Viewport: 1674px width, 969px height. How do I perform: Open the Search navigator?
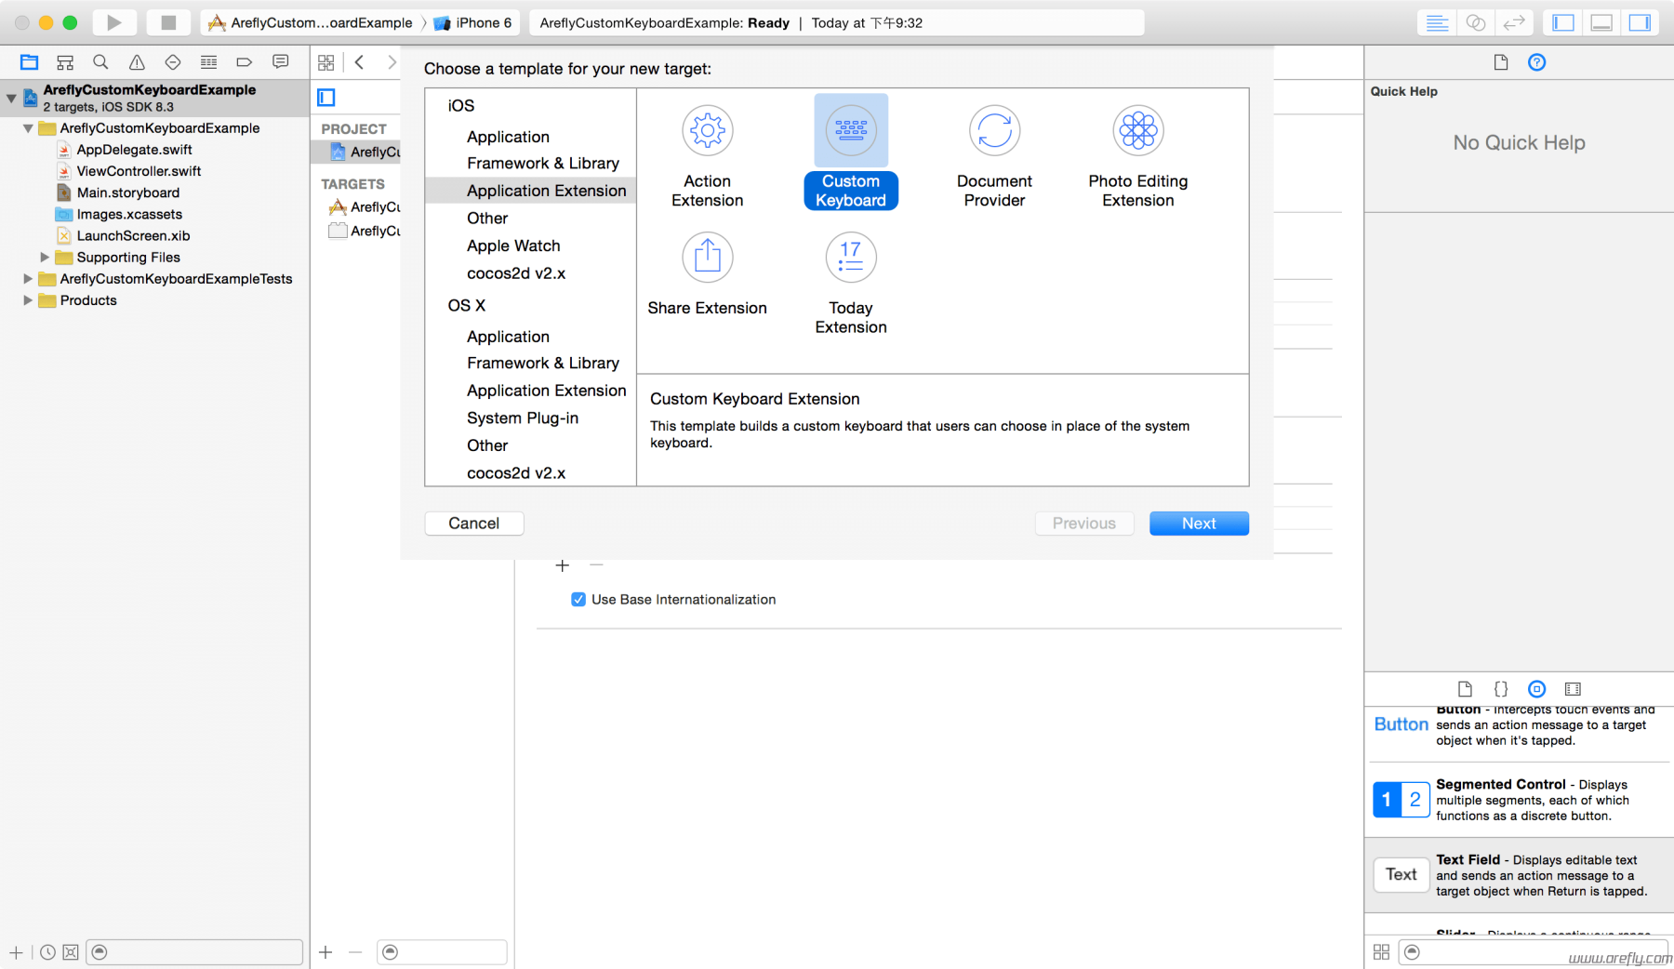coord(100,61)
